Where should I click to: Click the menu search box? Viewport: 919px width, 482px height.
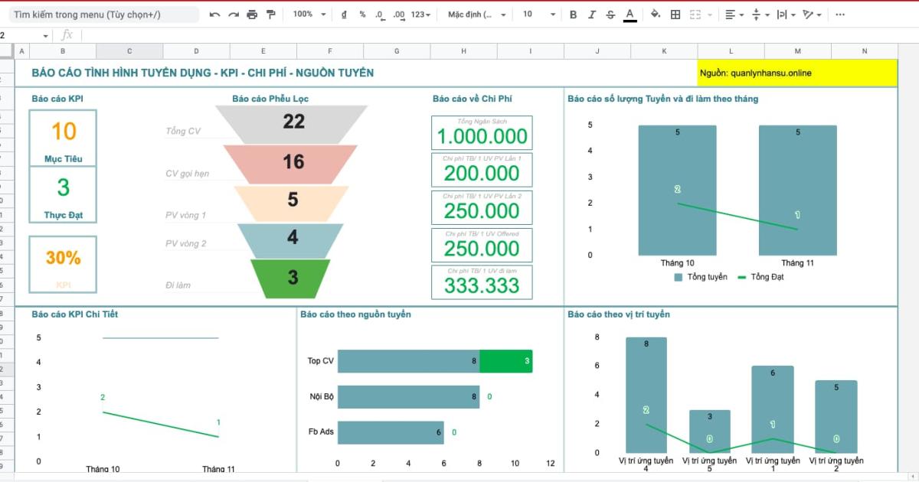102,15
